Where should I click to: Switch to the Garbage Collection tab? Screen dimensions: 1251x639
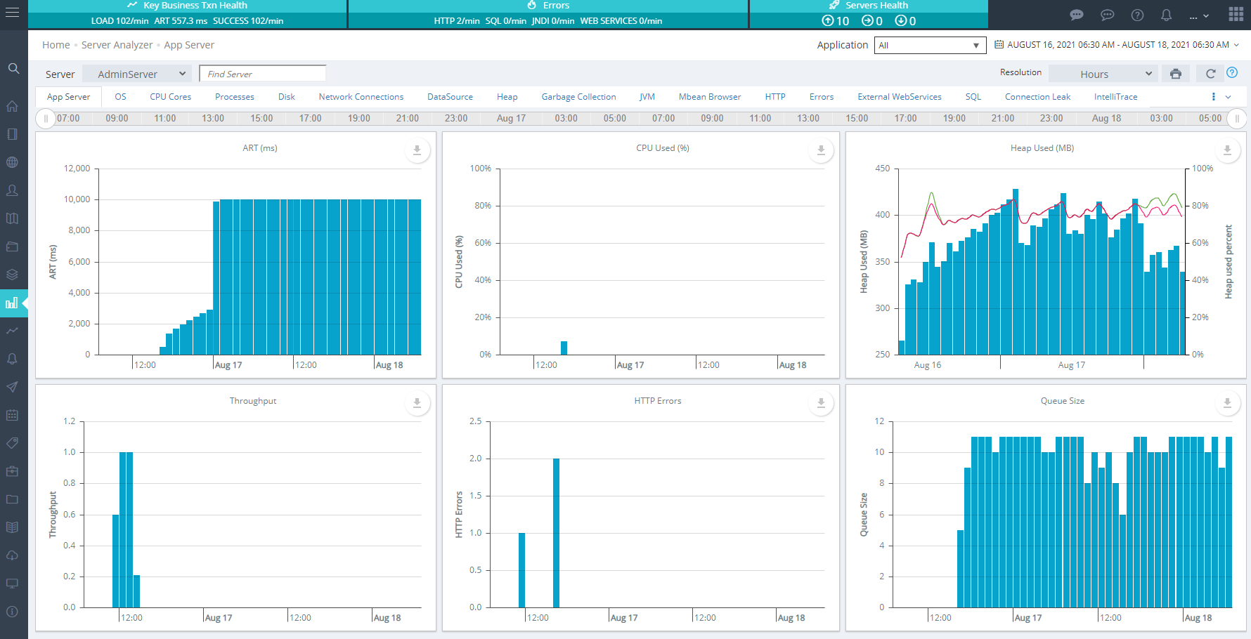[578, 97]
